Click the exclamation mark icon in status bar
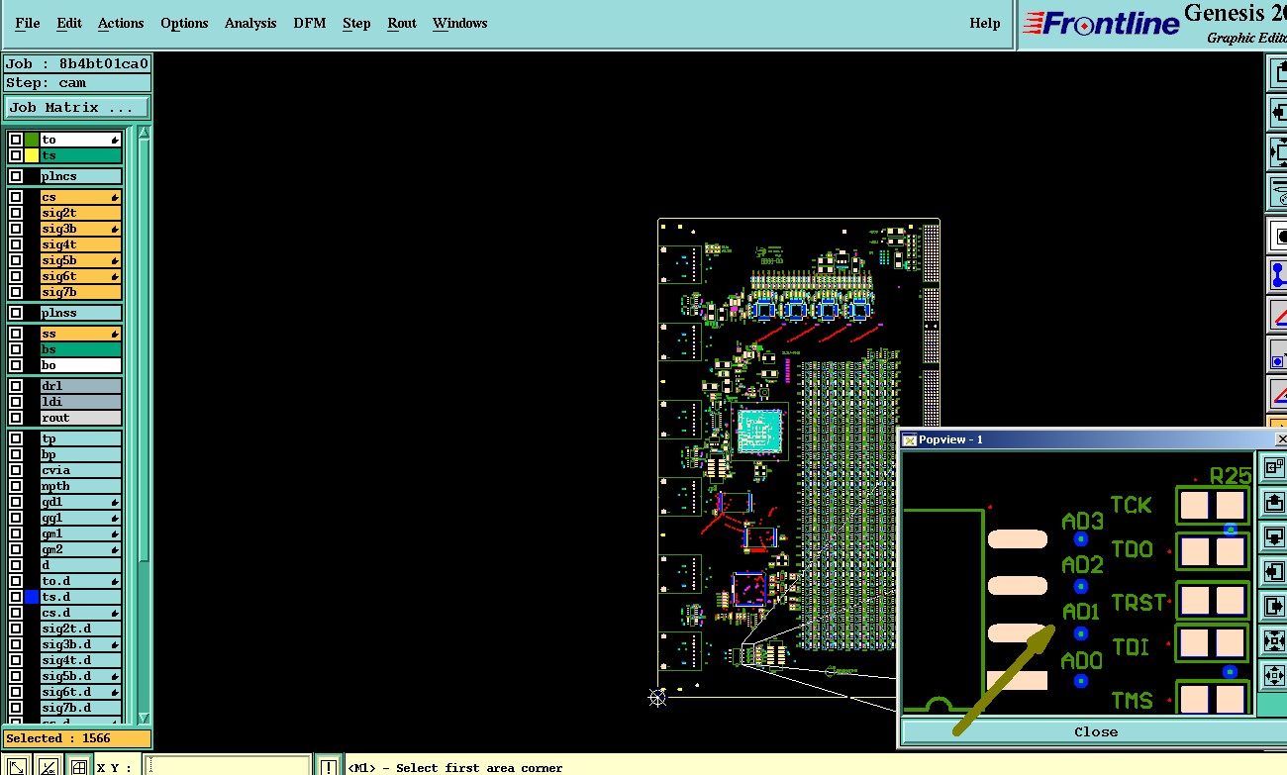The image size is (1287, 775). [329, 766]
